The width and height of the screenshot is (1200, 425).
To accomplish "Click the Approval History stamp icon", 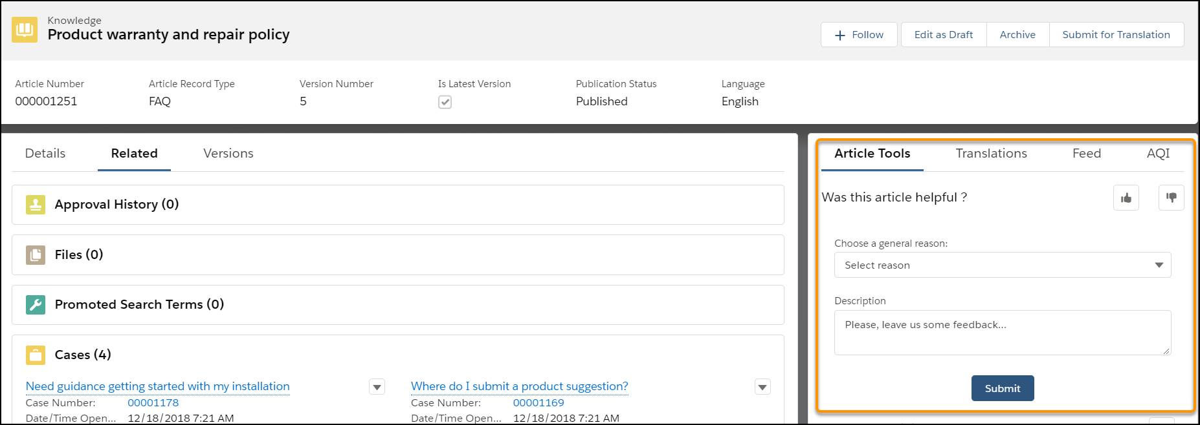I will pyautogui.click(x=36, y=205).
